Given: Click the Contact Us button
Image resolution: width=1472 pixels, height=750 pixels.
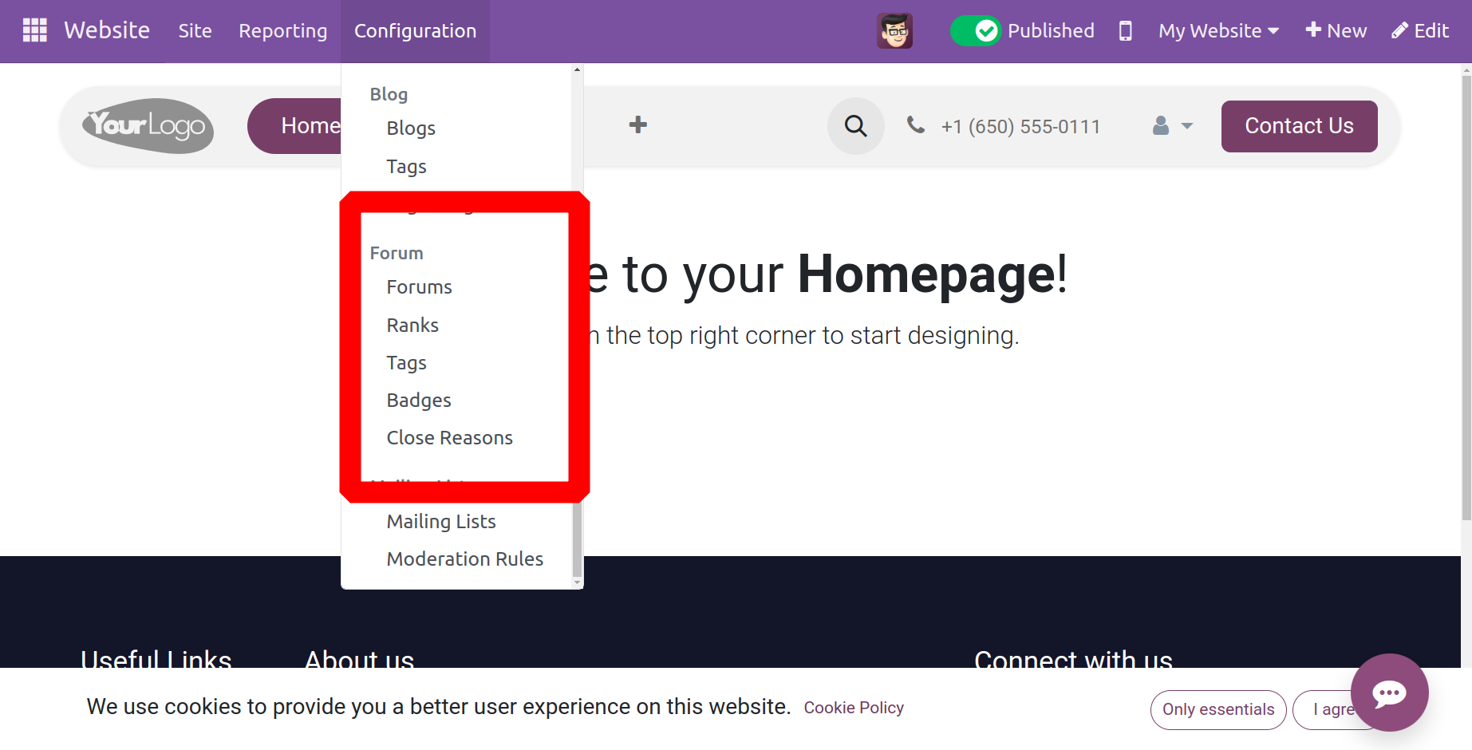Looking at the screenshot, I should coord(1298,126).
